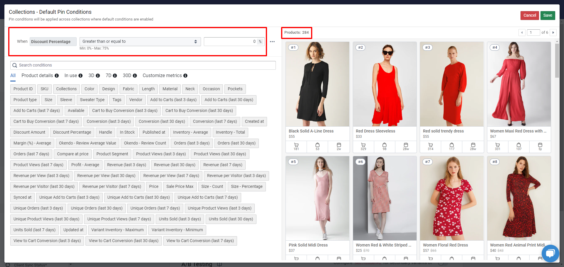Screen dimensions: 564x267
Task: Select the Compare at price condition
Action: click(x=73, y=154)
